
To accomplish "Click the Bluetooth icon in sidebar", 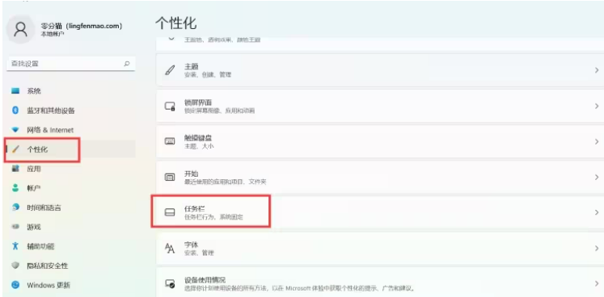I will [15, 111].
